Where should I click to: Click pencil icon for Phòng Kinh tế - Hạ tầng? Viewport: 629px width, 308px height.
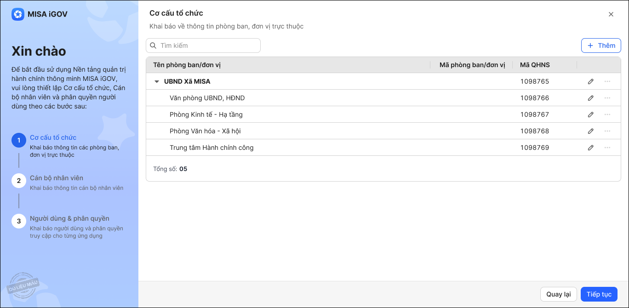591,114
